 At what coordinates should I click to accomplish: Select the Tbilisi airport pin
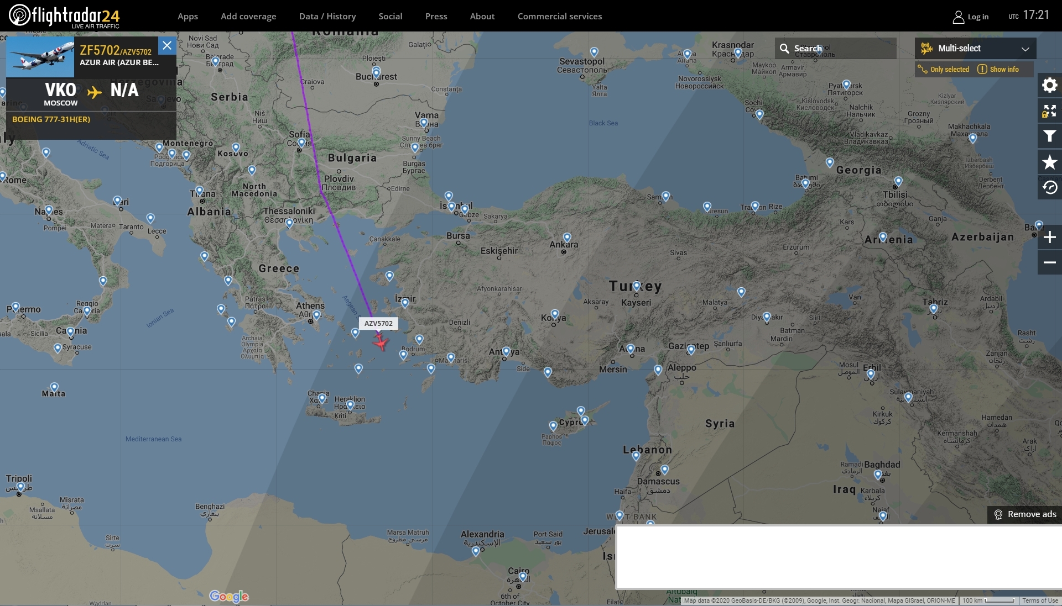coord(898,181)
